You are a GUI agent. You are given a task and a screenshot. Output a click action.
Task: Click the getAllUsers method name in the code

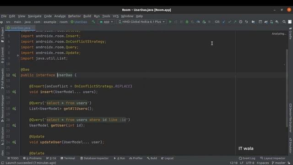(76, 109)
